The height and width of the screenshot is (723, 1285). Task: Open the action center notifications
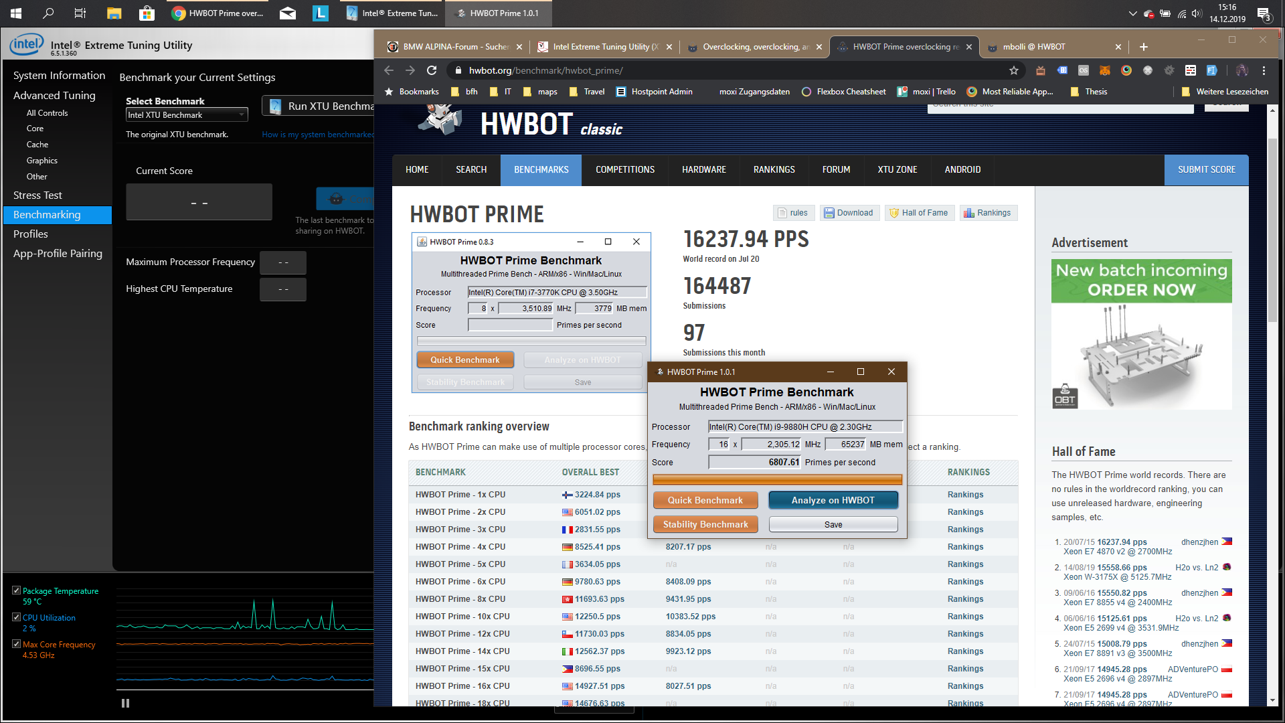coord(1264,13)
